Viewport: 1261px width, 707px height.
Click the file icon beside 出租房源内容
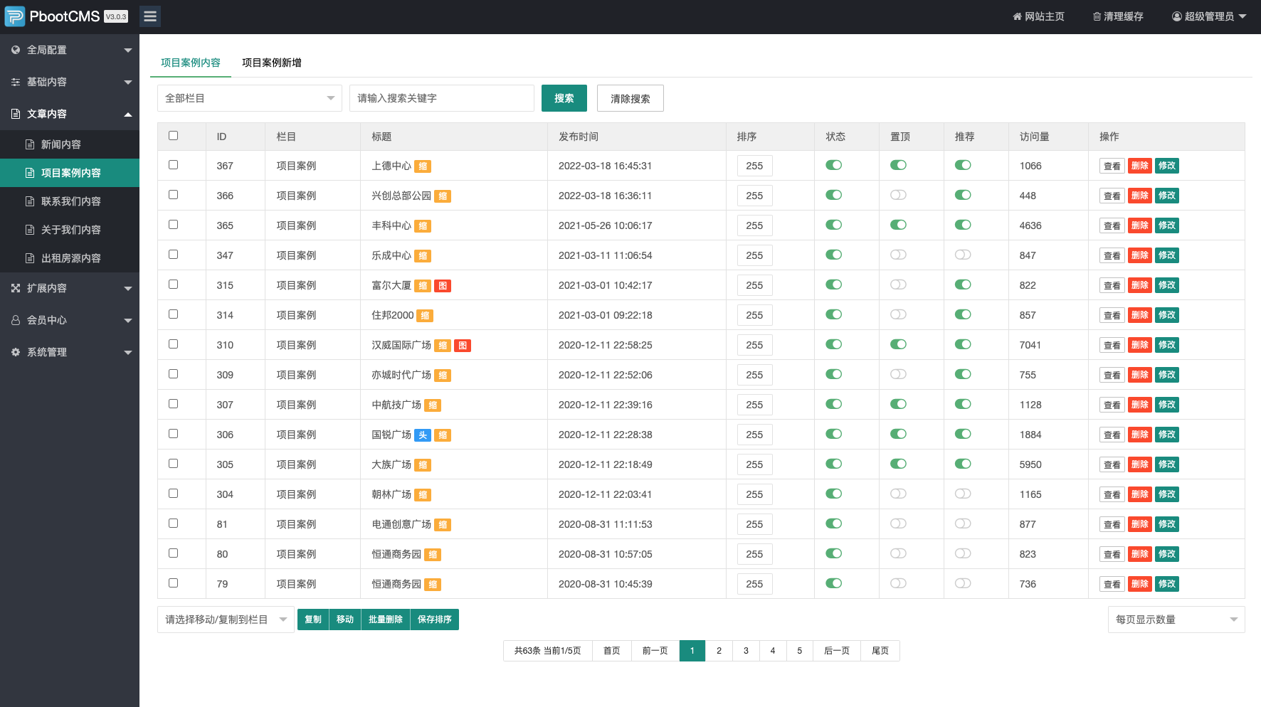(x=30, y=258)
